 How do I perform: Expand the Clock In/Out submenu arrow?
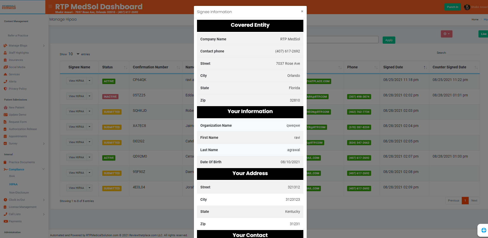tap(44, 200)
